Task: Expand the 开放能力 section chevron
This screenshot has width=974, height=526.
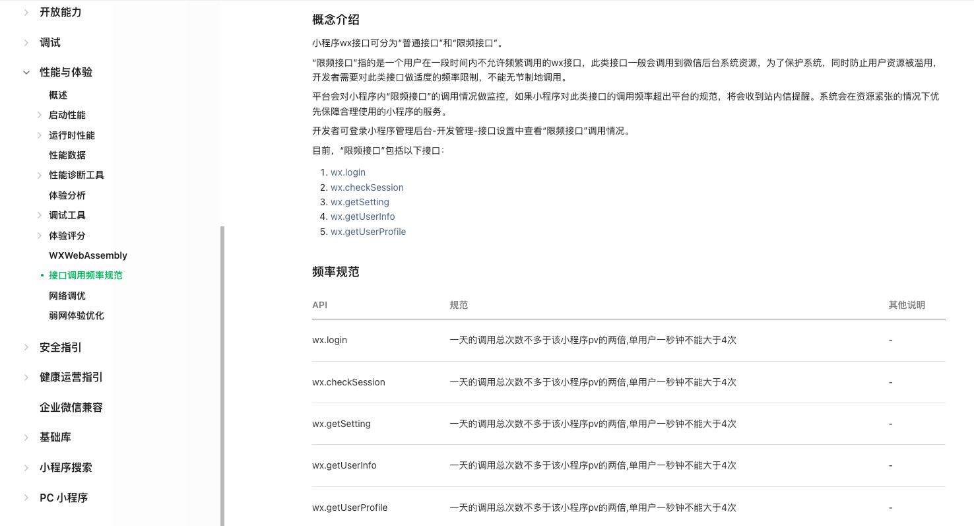Action: [x=26, y=13]
